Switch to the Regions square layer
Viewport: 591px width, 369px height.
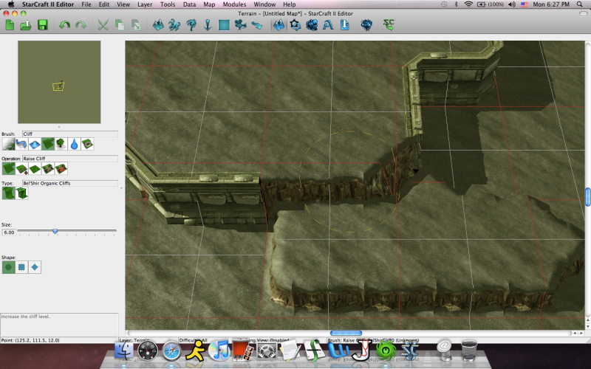(224, 25)
